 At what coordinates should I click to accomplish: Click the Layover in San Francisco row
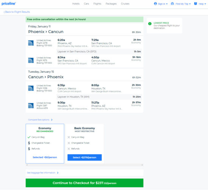99,52
